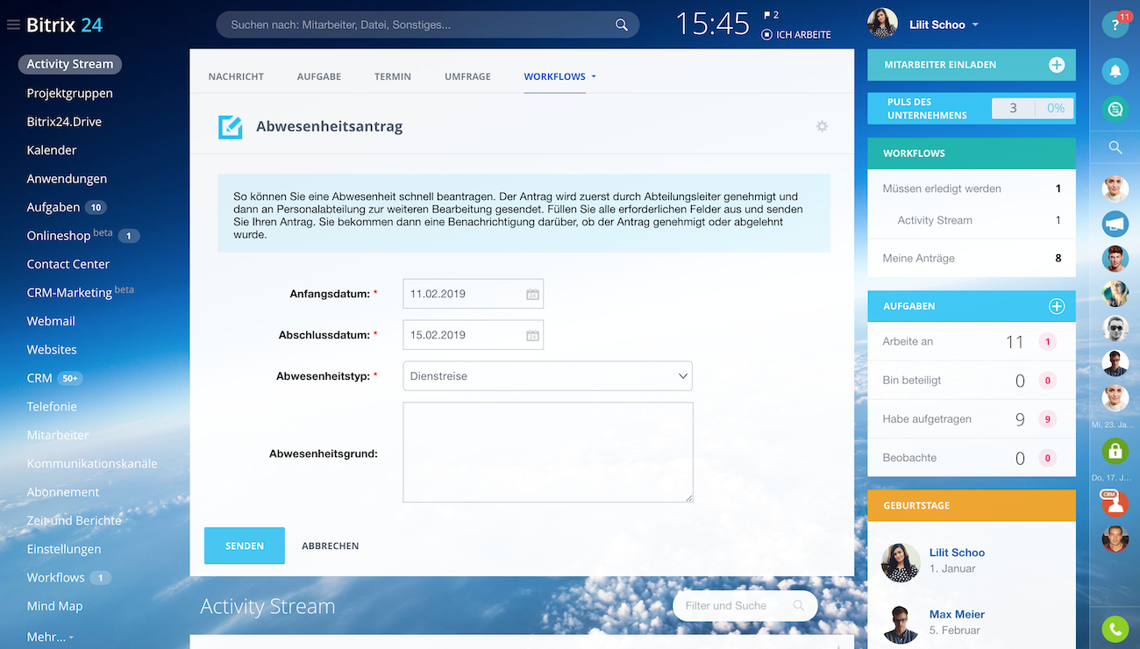Click Puls des Unternehmens widget
1140x649 pixels.
pos(972,109)
